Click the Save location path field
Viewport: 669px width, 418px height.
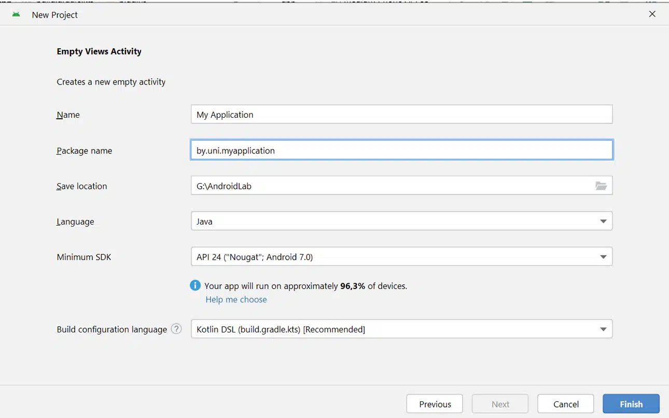tap(401, 186)
